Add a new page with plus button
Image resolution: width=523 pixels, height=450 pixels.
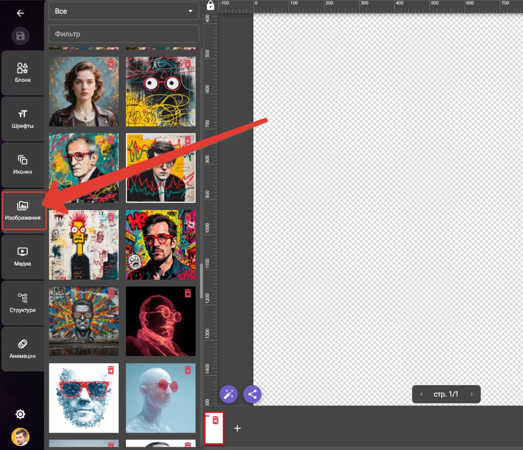pos(237,428)
